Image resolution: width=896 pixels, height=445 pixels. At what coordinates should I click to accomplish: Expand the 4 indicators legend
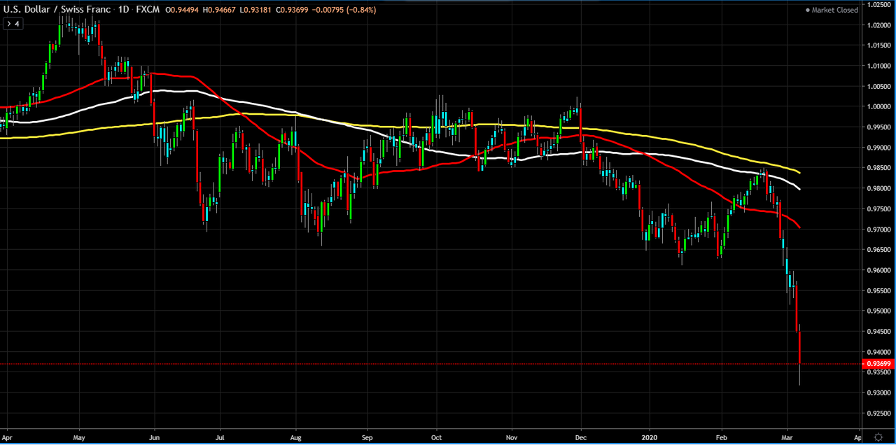(13, 24)
